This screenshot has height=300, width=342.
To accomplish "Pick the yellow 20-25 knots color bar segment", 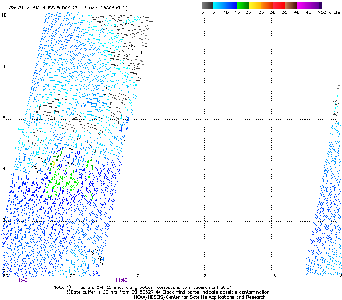I will (x=255, y=6).
